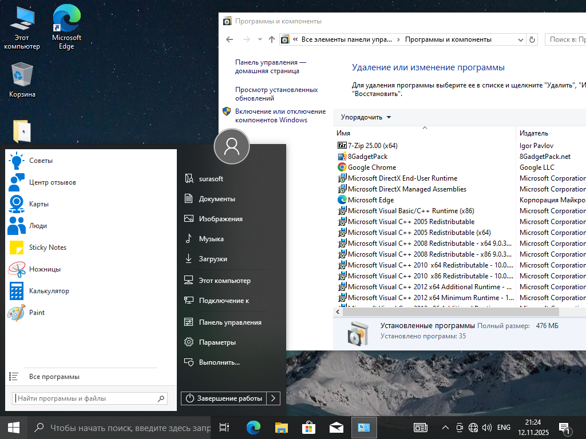This screenshot has width=586, height=439.
Task: Select Documents in Start menu
Action: coord(217,199)
